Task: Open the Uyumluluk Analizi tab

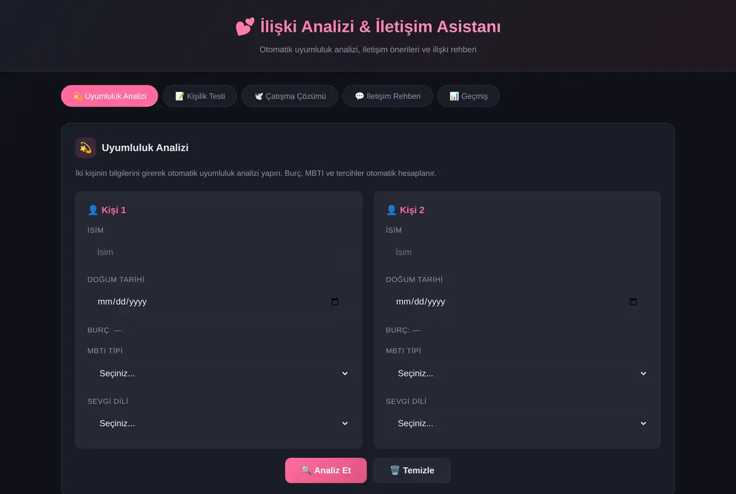Action: pos(109,96)
